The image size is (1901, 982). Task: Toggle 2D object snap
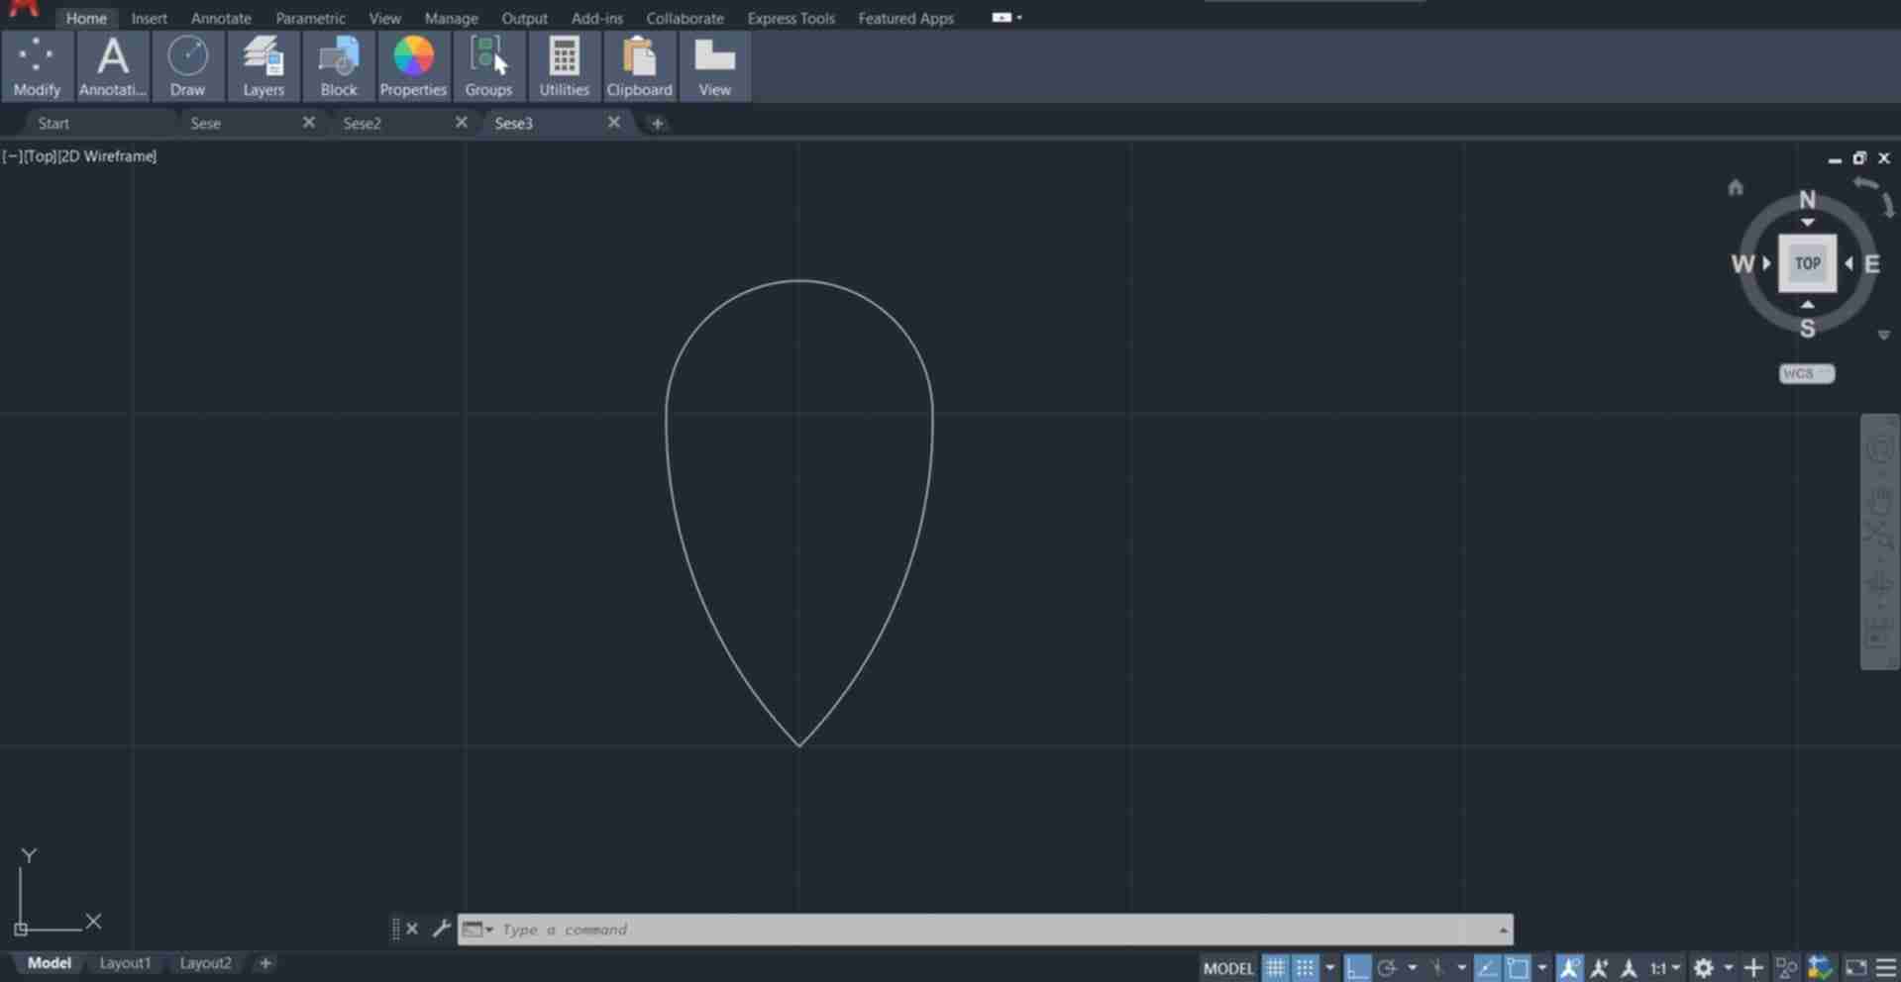pyautogui.click(x=1517, y=968)
